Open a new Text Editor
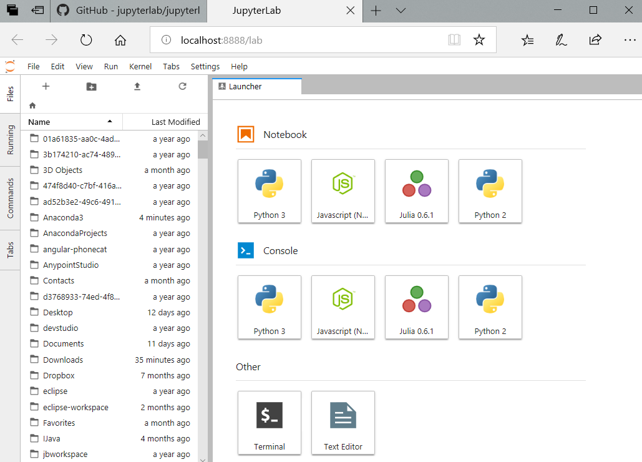The width and height of the screenshot is (642, 462). point(343,423)
